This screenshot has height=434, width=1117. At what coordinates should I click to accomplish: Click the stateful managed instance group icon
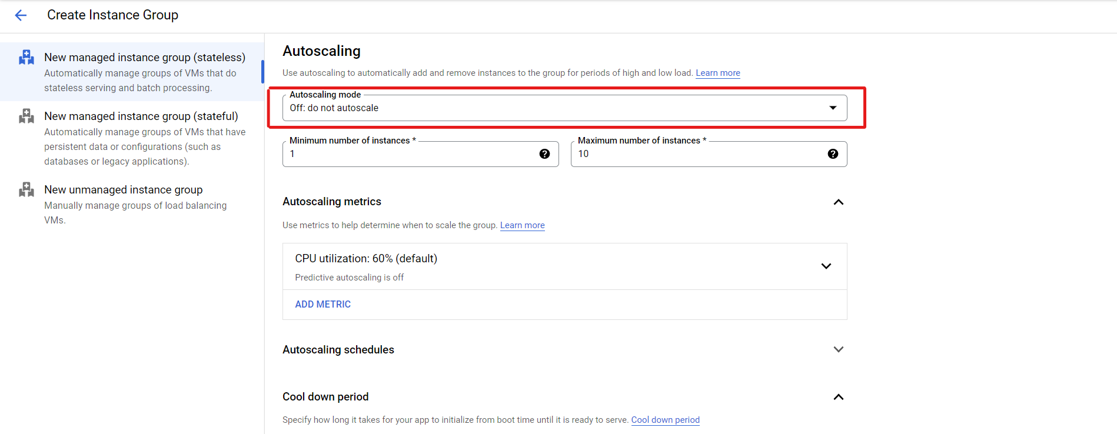(26, 116)
